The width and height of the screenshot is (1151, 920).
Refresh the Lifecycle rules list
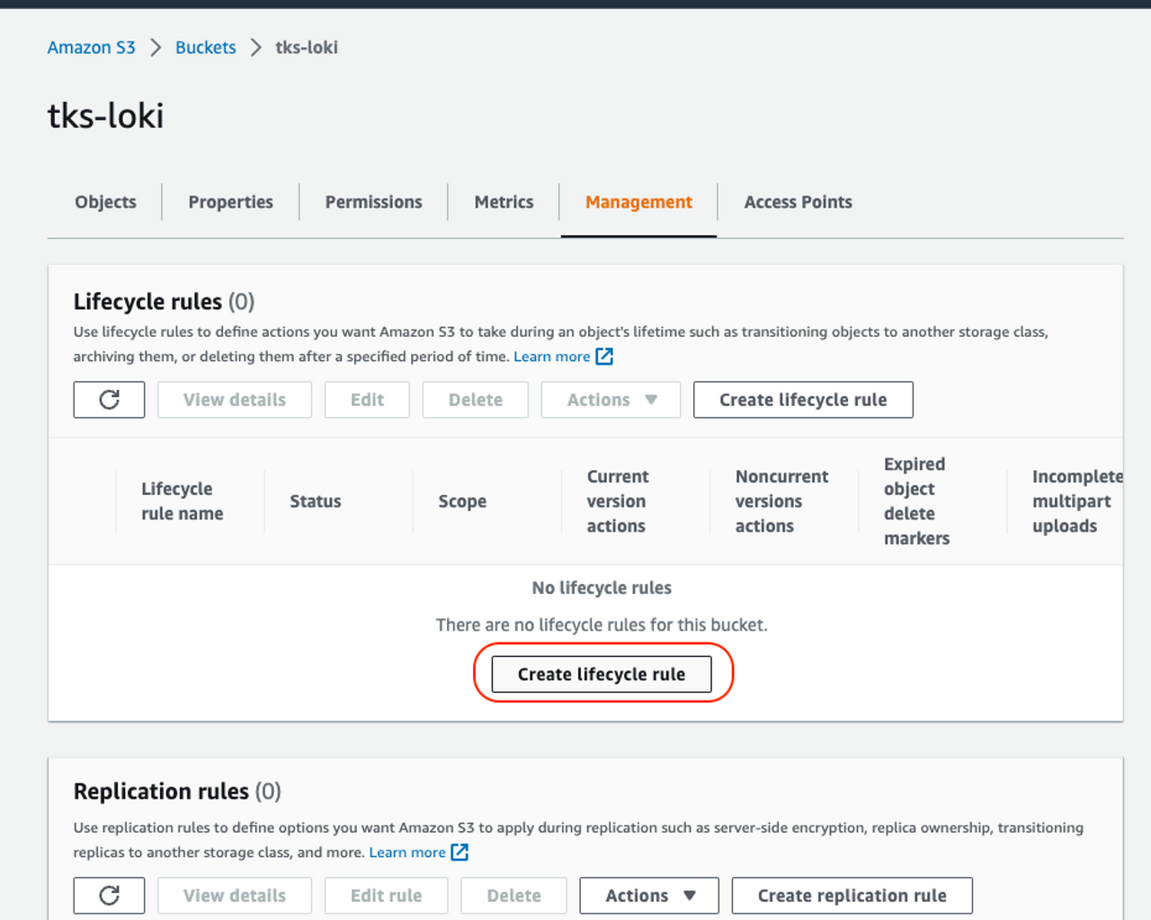(109, 400)
